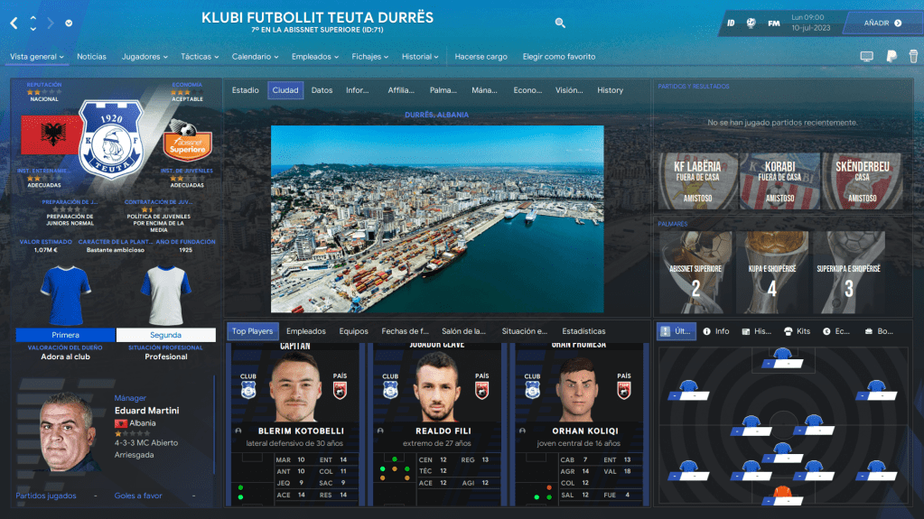Click Hacerse cargo button

[481, 57]
